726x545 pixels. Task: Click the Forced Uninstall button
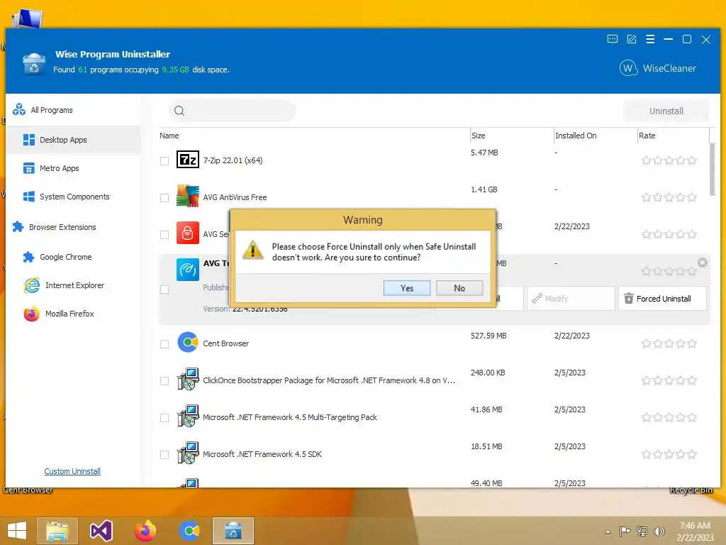[662, 299]
